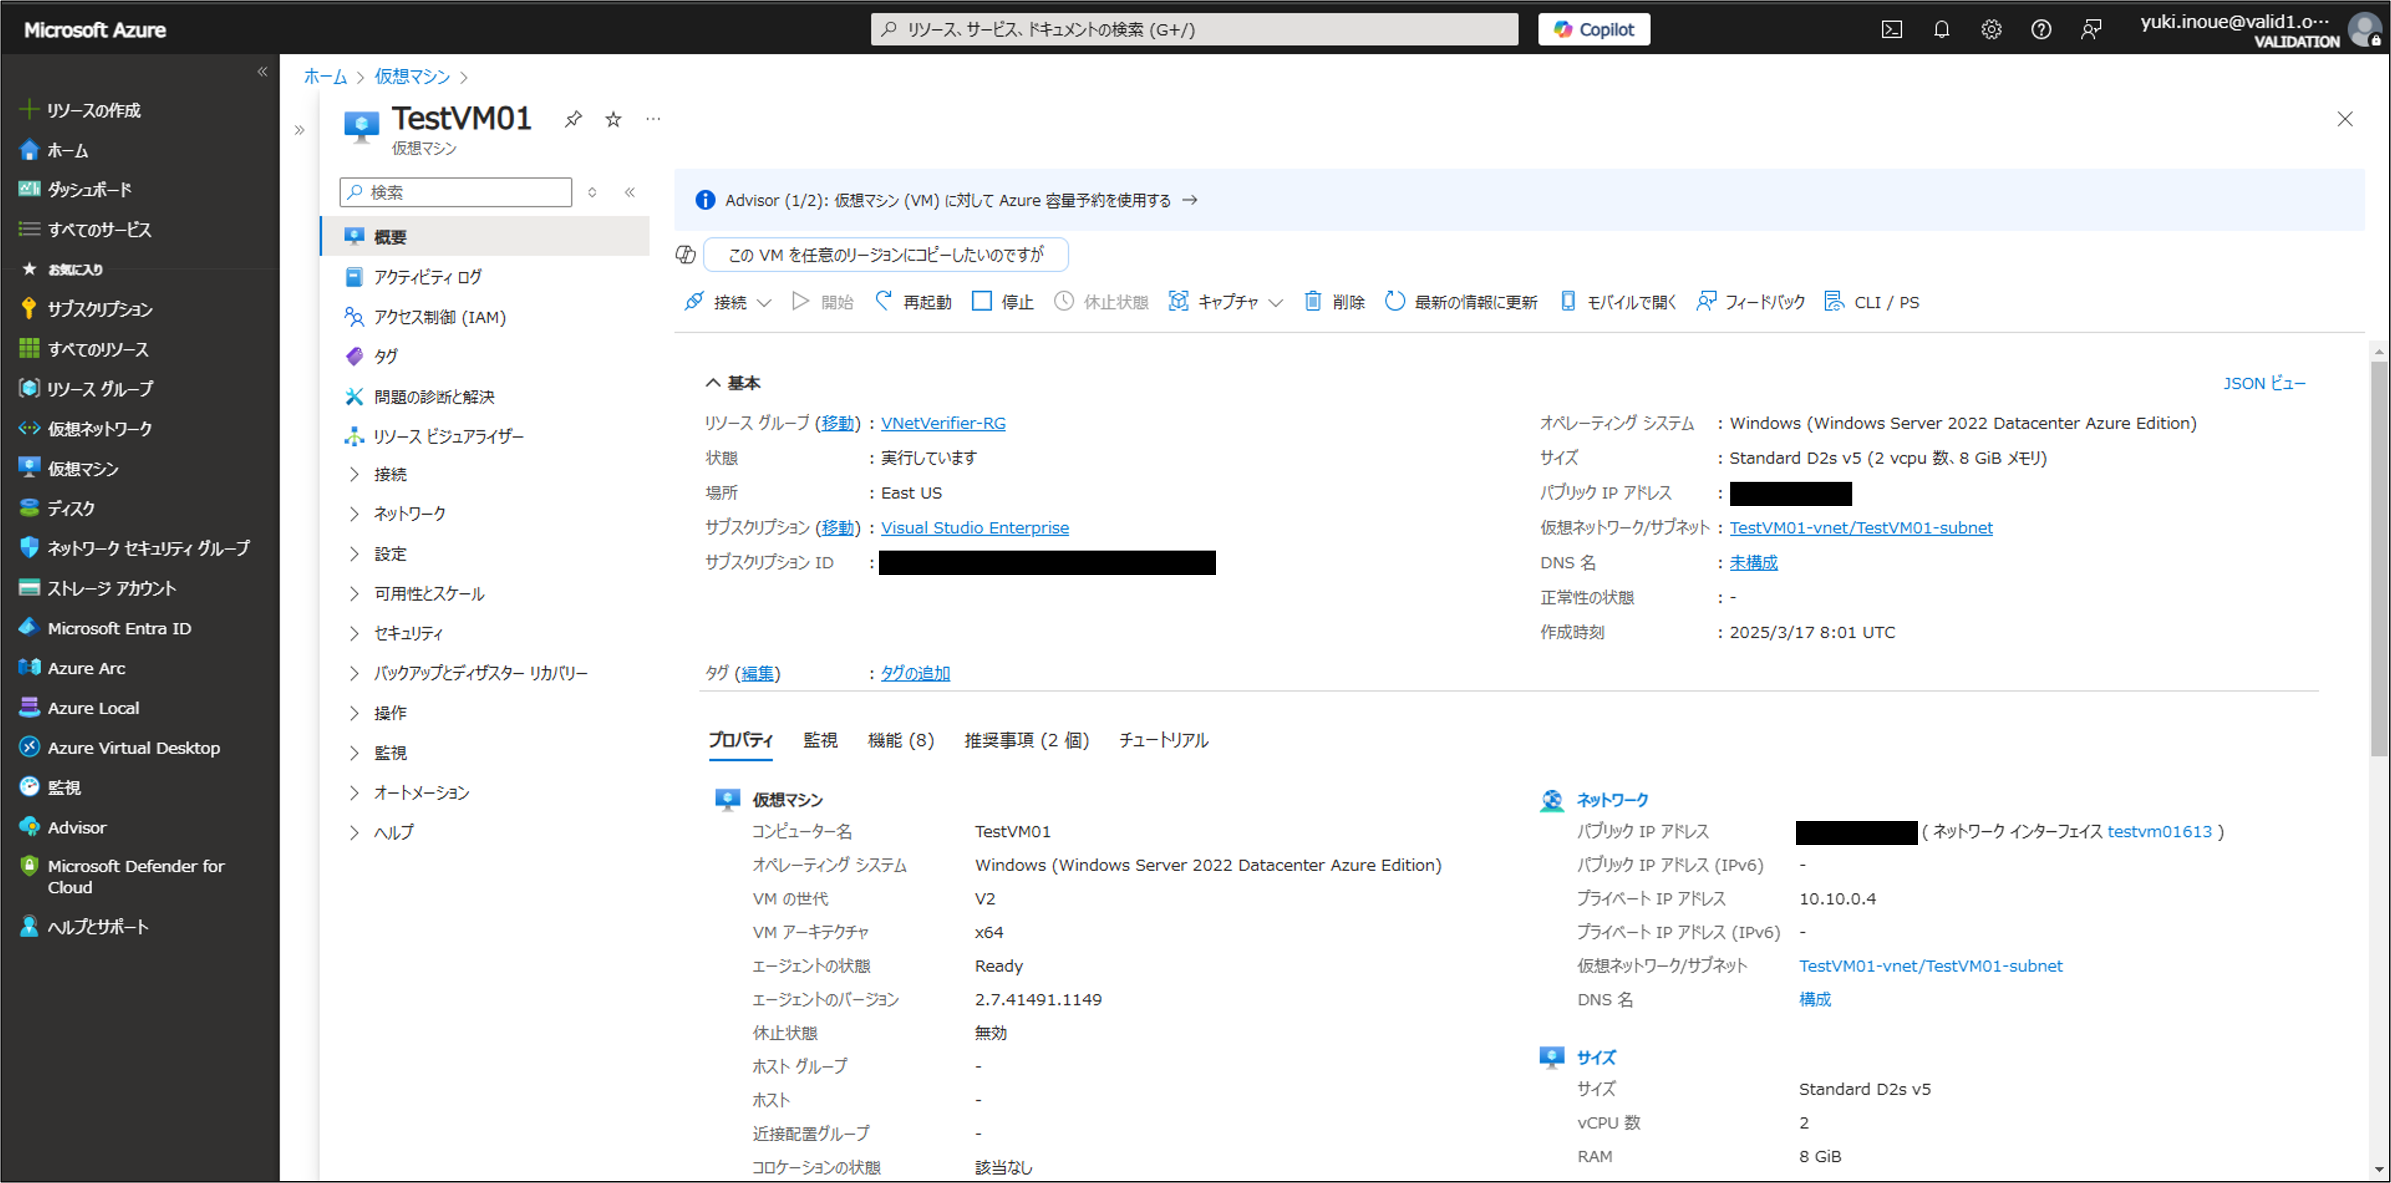Refresh with 最新の情報に更新
Image resolution: width=2391 pixels, height=1183 pixels.
(1461, 302)
